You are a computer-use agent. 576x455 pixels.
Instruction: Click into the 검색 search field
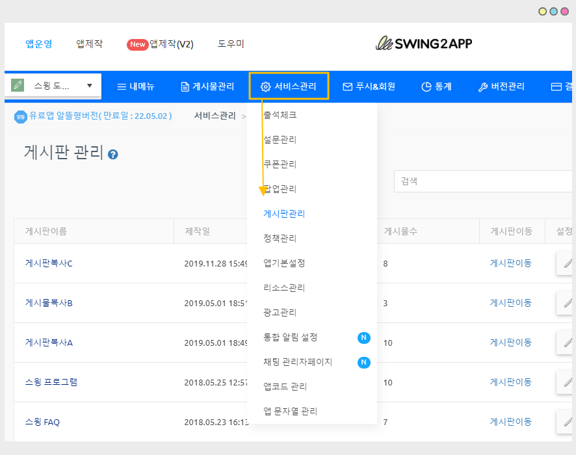(x=482, y=181)
